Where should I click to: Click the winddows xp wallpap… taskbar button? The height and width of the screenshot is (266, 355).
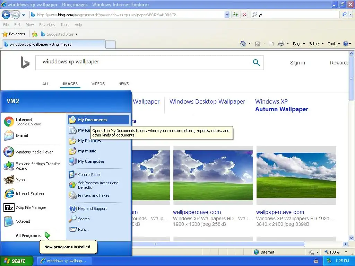click(64, 261)
